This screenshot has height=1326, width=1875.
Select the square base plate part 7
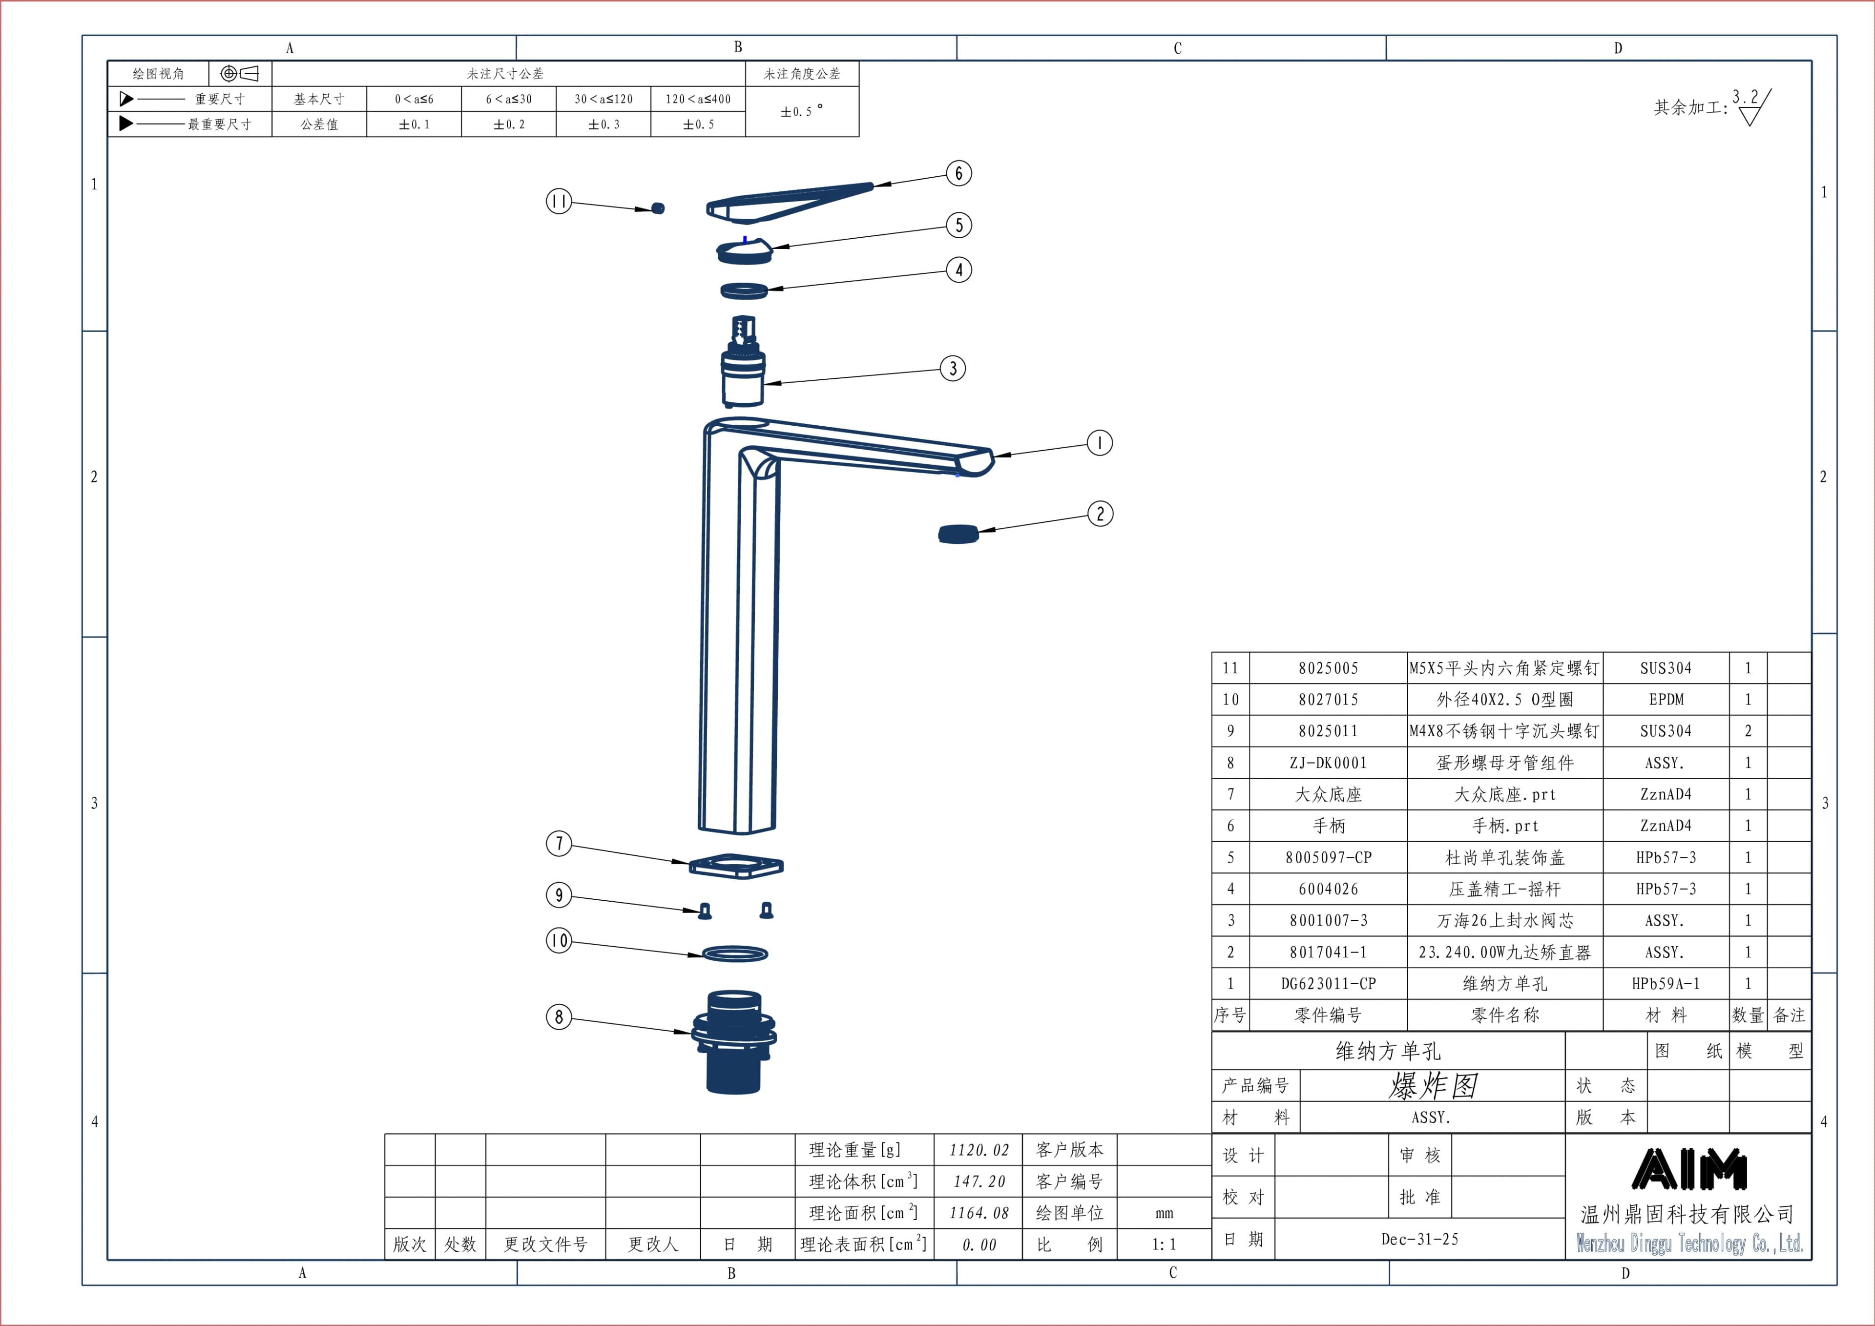[x=736, y=866]
